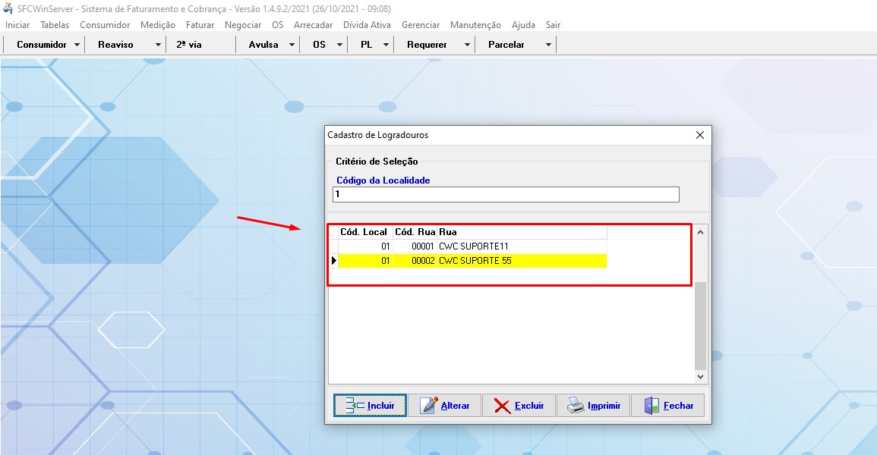This screenshot has height=455, width=877.
Task: Click the current row indicator arrow
Action: (333, 261)
